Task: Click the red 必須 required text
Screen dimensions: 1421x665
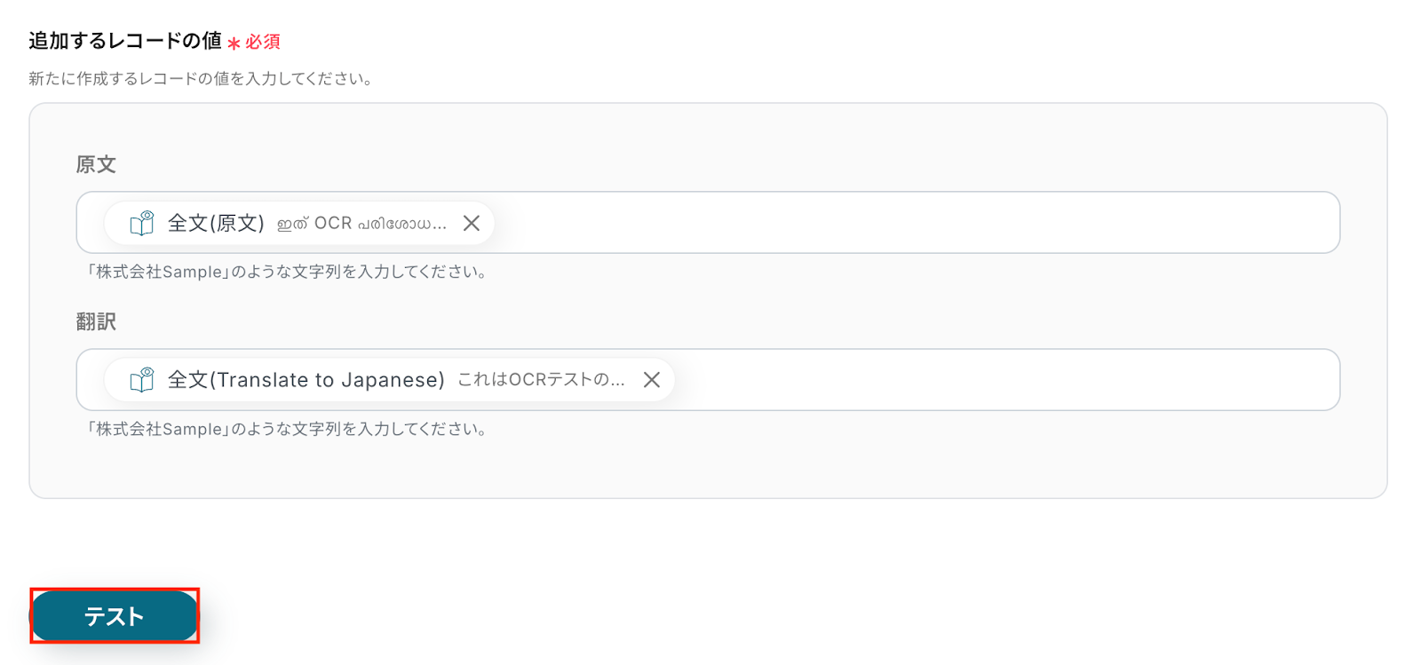Action: pos(263,42)
